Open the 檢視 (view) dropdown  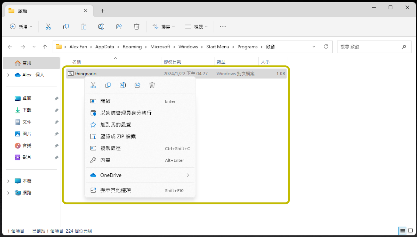point(197,26)
